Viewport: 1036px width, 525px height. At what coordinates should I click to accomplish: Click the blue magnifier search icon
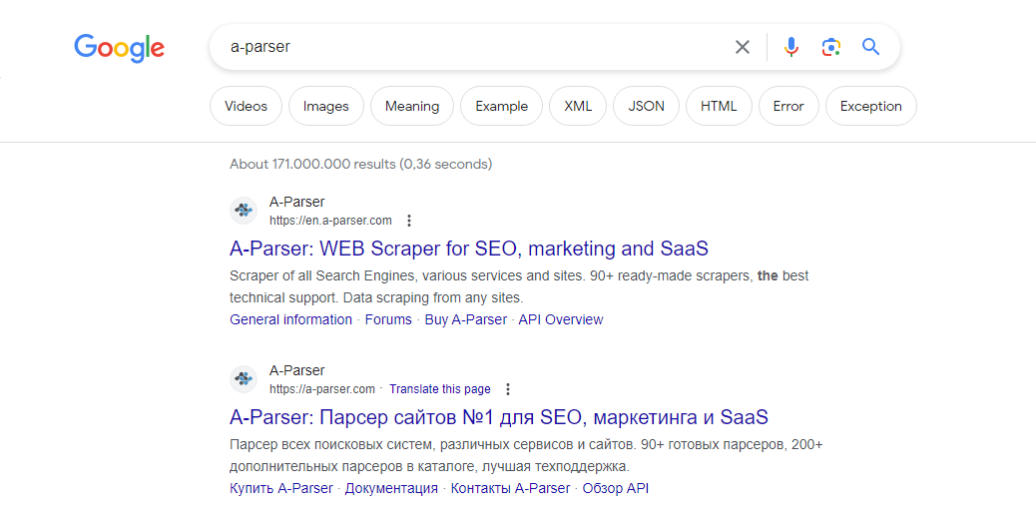click(x=871, y=47)
